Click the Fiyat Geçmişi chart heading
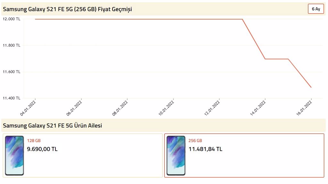The height and width of the screenshot is (184, 328). pyautogui.click(x=67, y=9)
